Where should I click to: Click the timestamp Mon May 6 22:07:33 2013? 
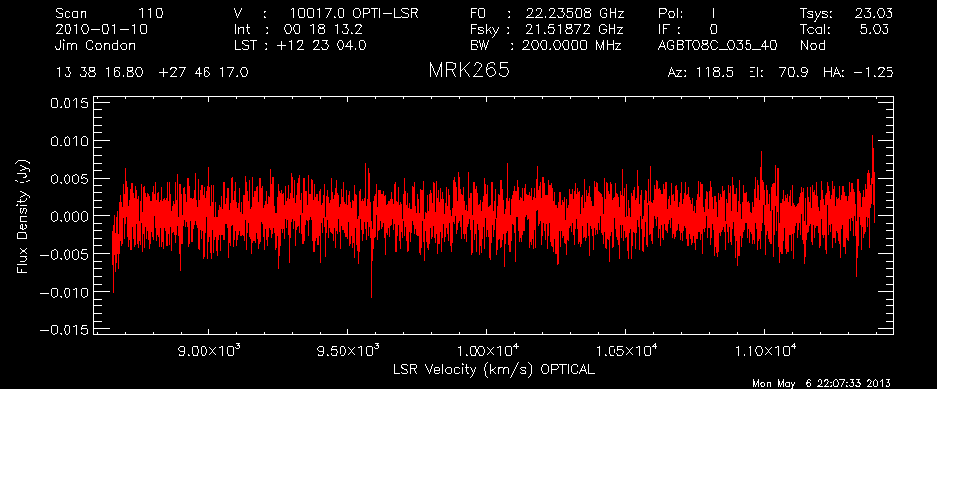click(x=822, y=383)
